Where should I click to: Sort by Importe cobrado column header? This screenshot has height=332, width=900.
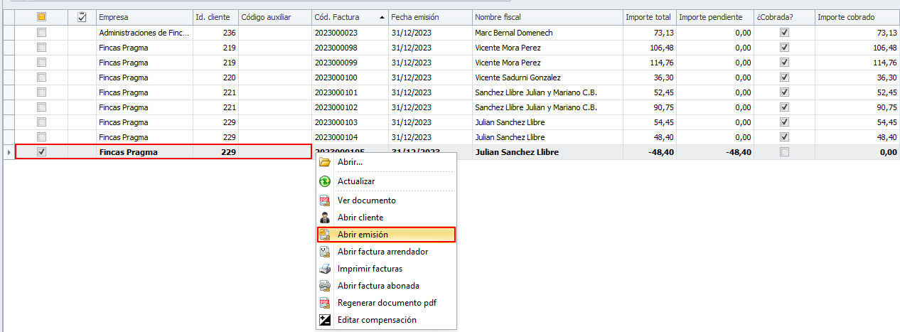[857, 17]
